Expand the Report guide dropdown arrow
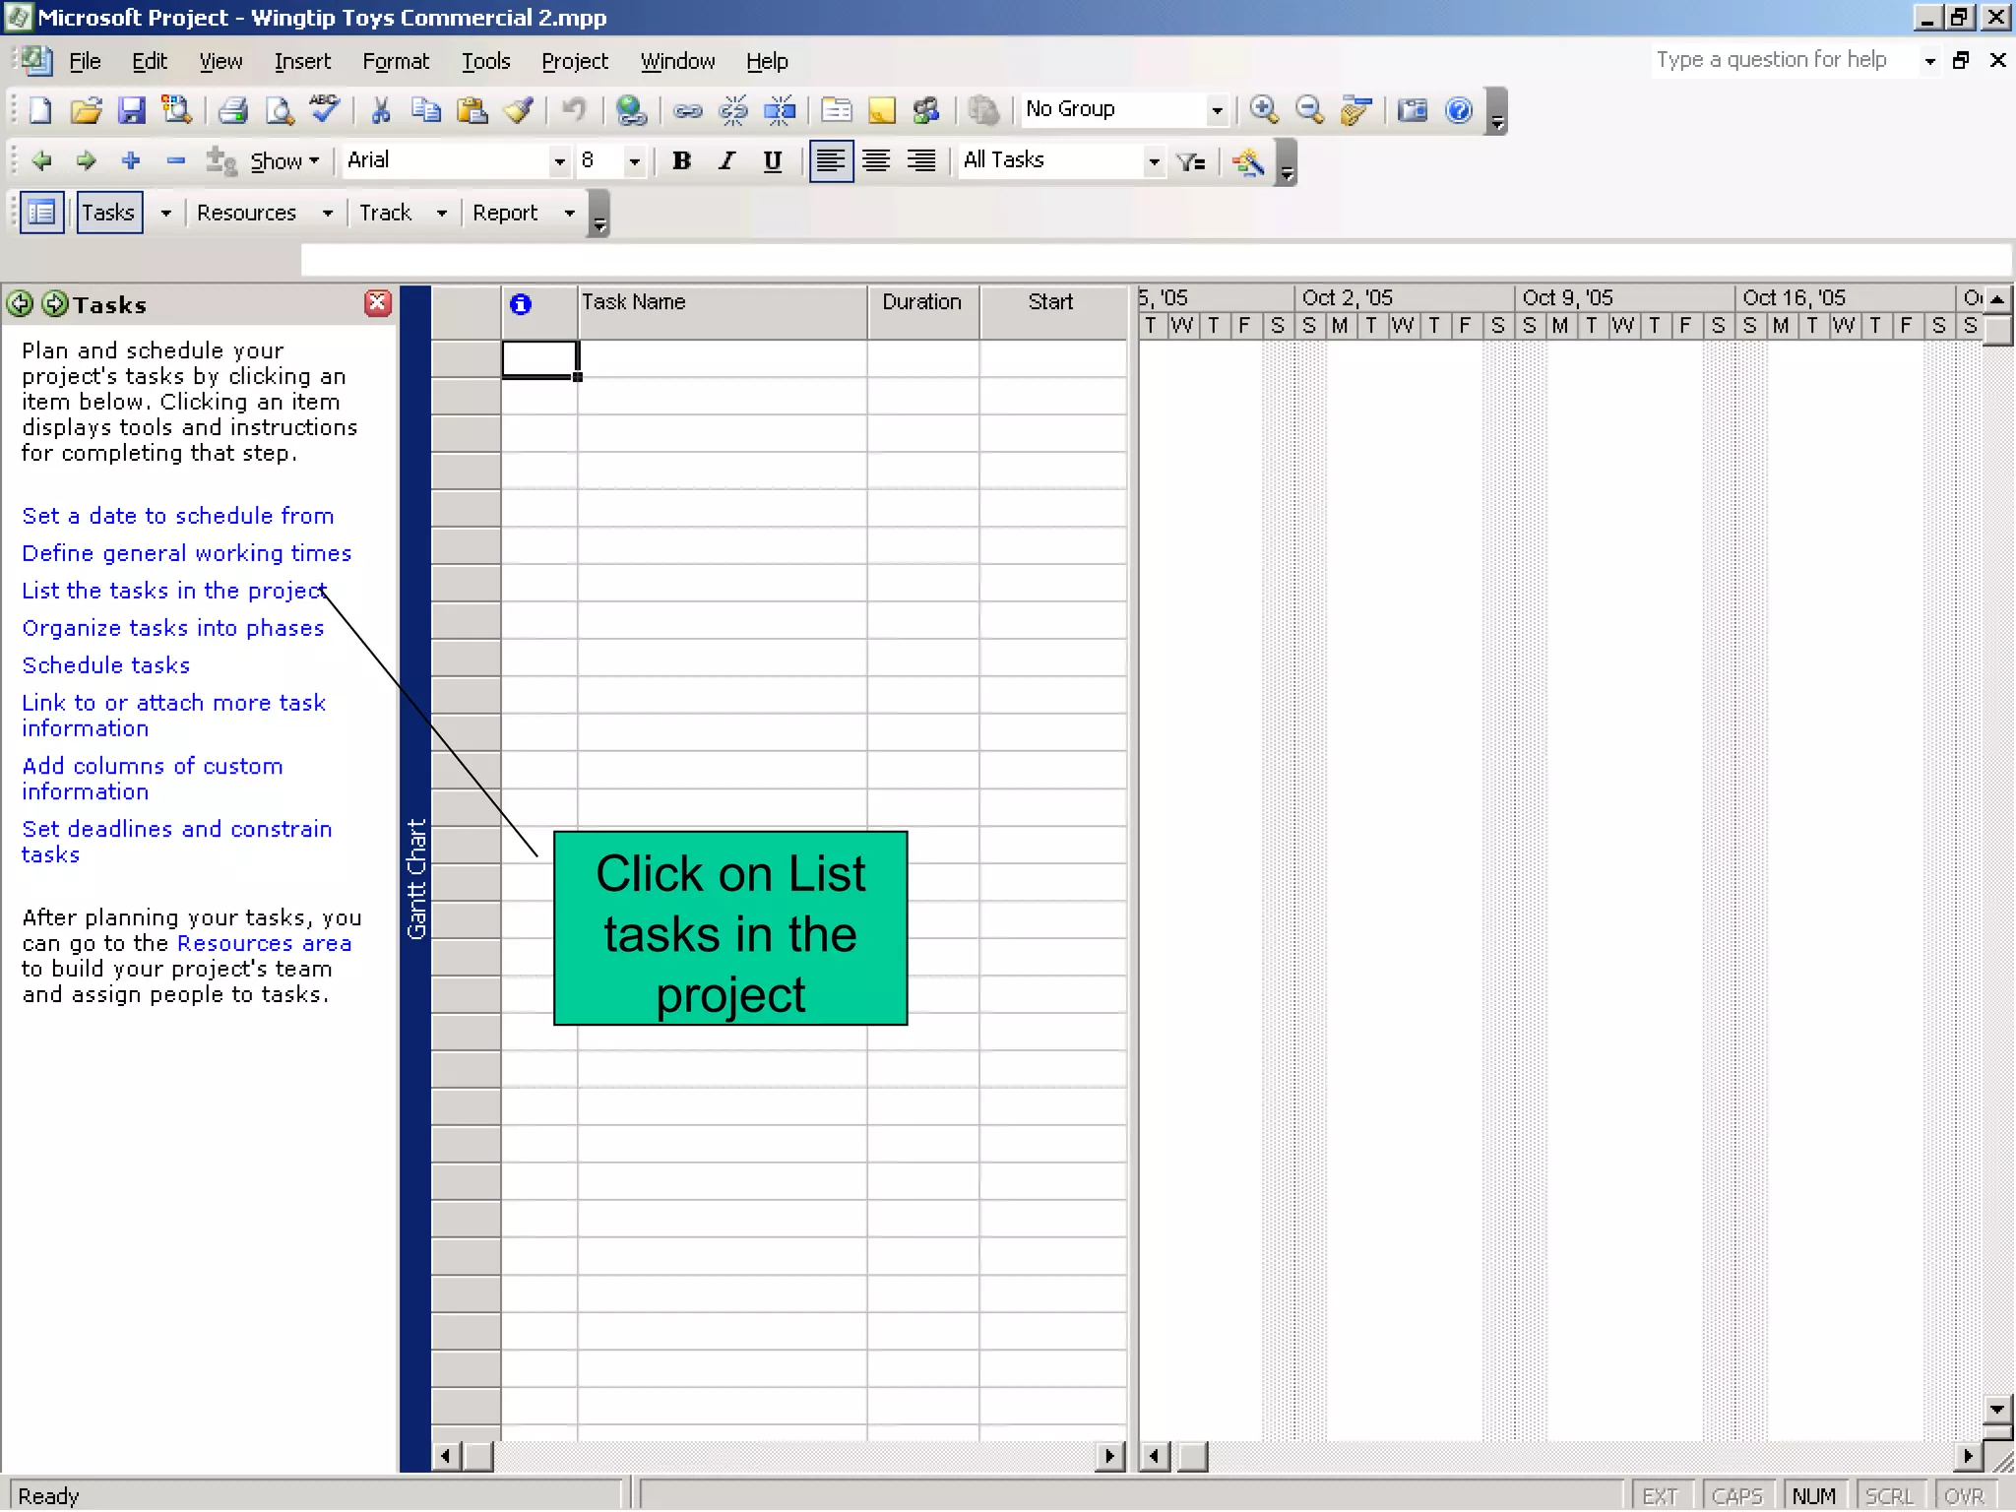Screen dimensions: 2016x1512 click(x=569, y=213)
